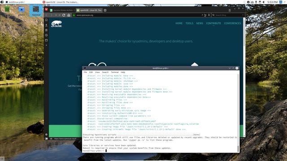The height and width of the screenshot is (161, 287).
Task: Open Window panel in Vivaldi sidebar
Action: (46, 40)
